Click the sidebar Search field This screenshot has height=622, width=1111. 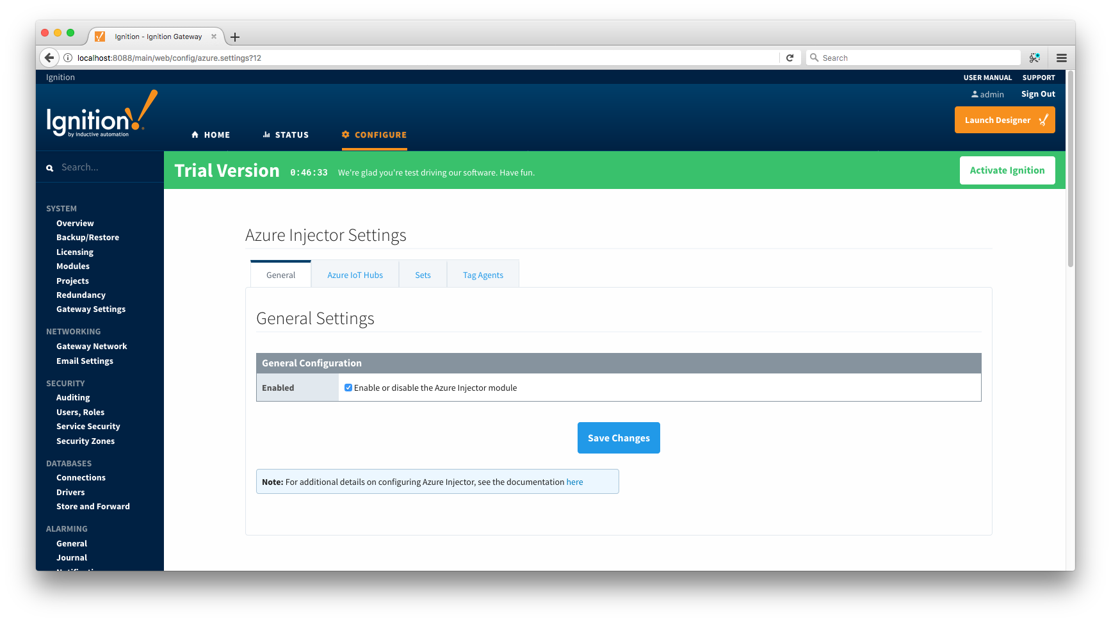click(106, 167)
